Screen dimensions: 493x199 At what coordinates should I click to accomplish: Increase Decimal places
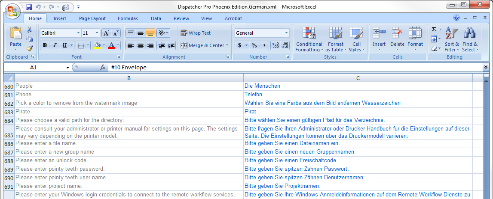275,45
